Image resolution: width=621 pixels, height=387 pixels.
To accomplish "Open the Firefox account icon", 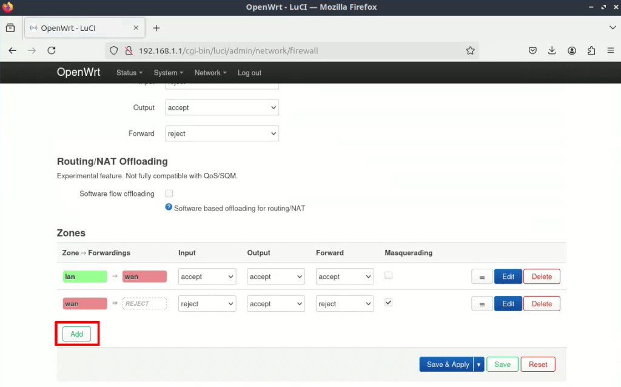I will coord(572,51).
